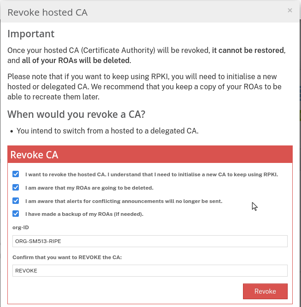Click the bold 'it cannot be restored' text
This screenshot has height=307, width=301.
(x=249, y=50)
